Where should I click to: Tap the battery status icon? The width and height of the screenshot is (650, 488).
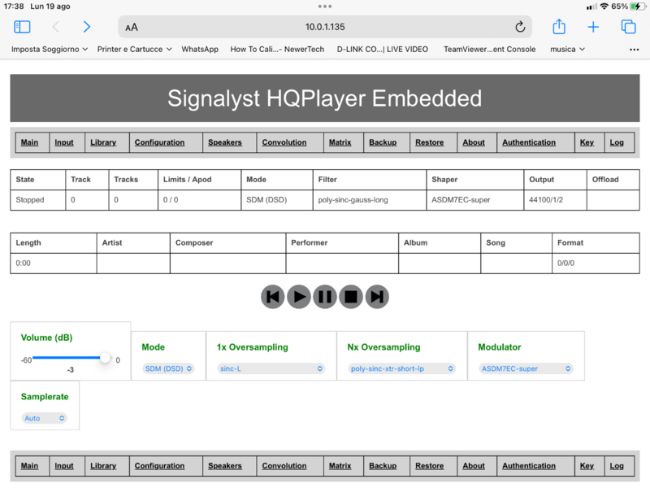[x=636, y=7]
